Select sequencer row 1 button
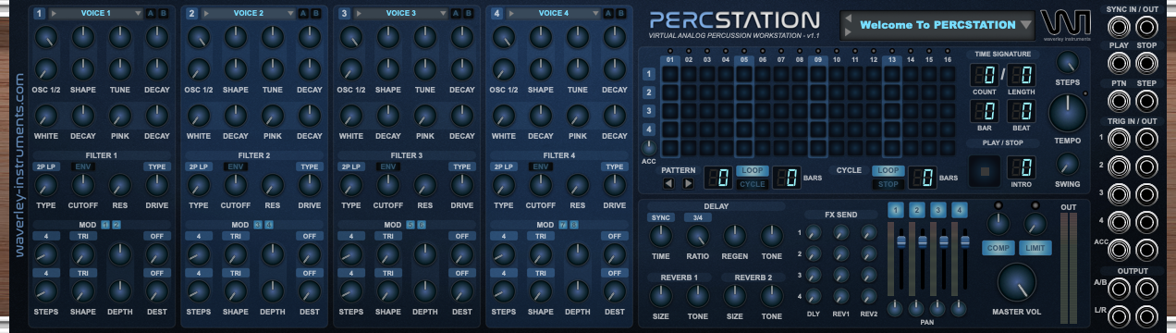 (649, 74)
